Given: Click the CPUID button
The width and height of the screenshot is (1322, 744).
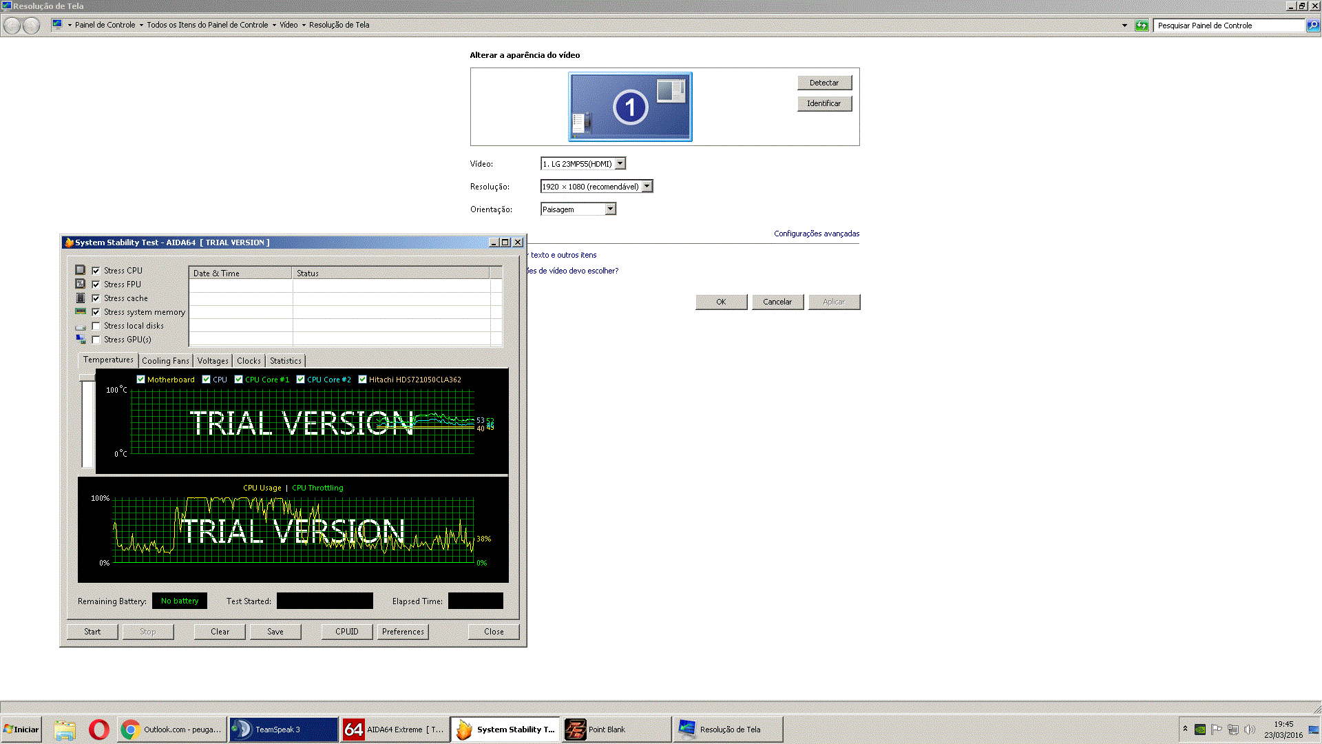Looking at the screenshot, I should [347, 632].
